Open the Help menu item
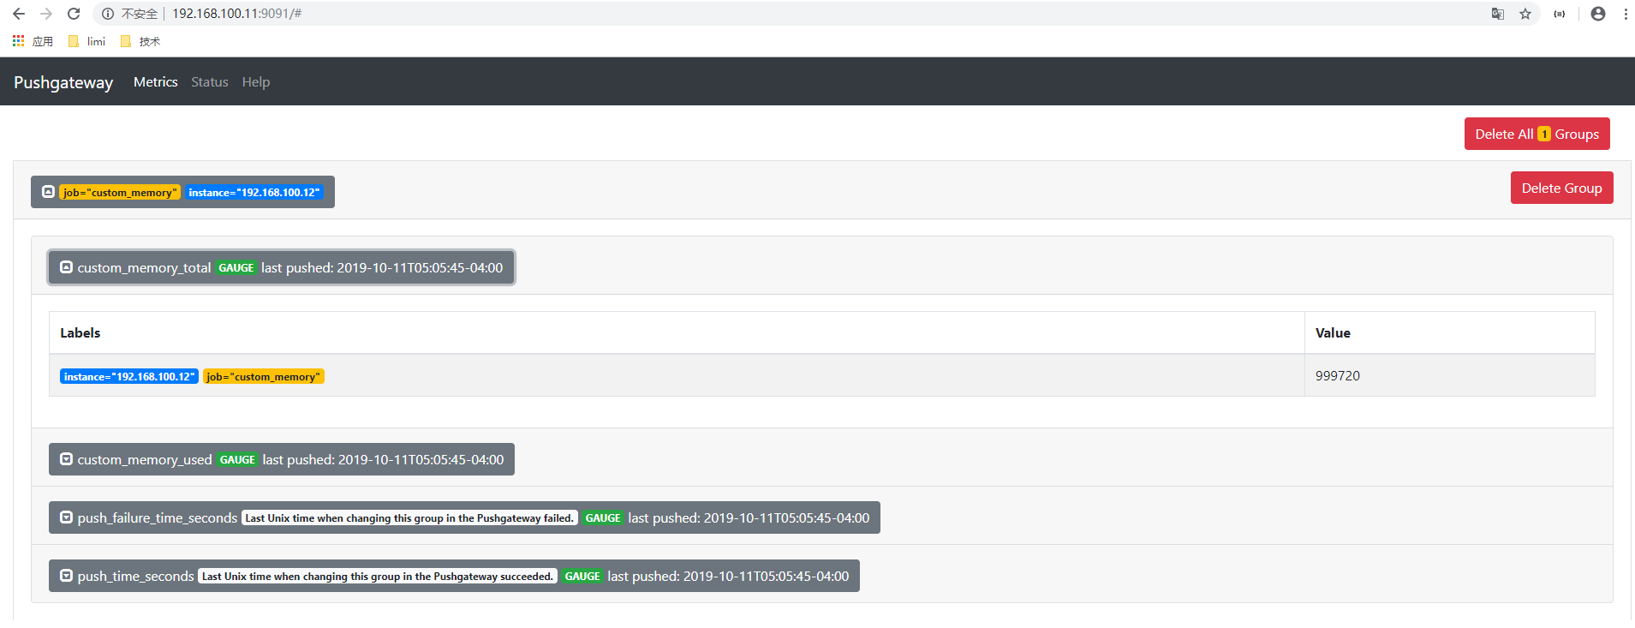This screenshot has width=1635, height=628. pos(256,82)
